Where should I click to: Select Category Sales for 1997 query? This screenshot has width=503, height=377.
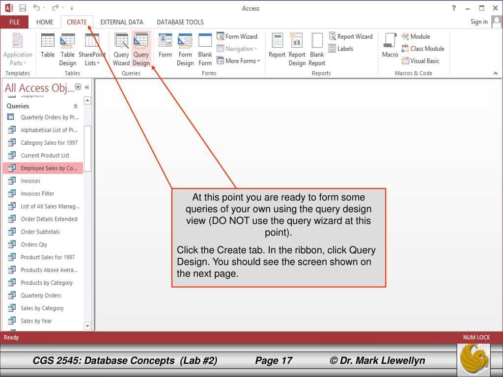43,143
